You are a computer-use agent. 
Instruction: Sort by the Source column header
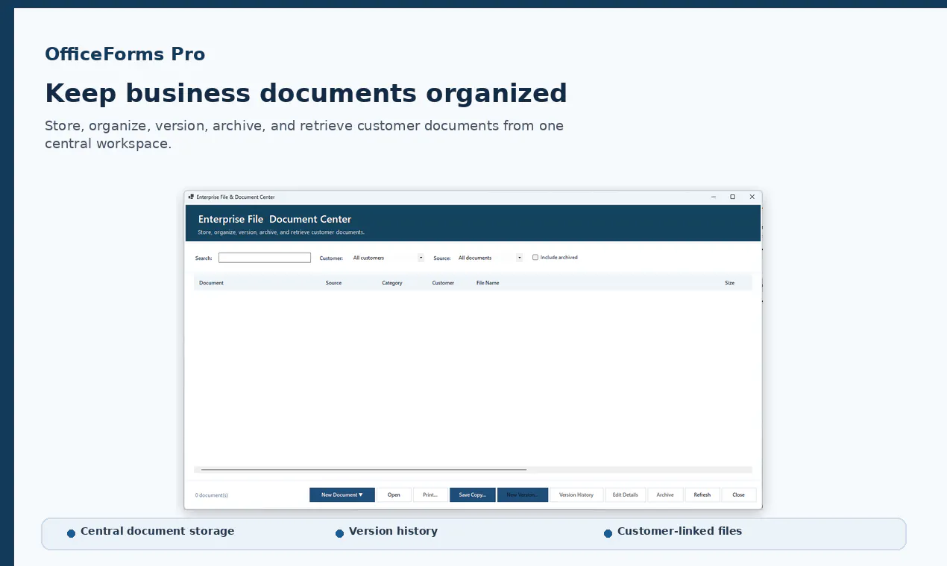click(333, 283)
